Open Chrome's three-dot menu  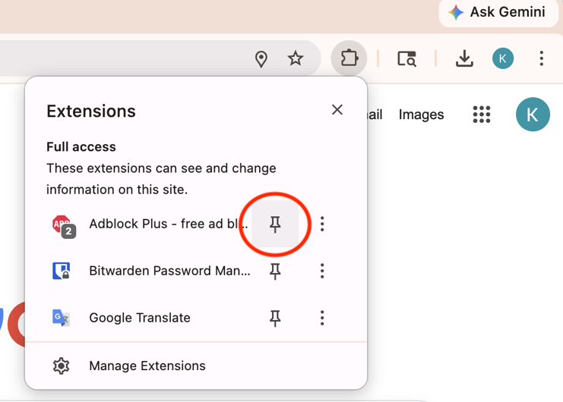pyautogui.click(x=541, y=58)
